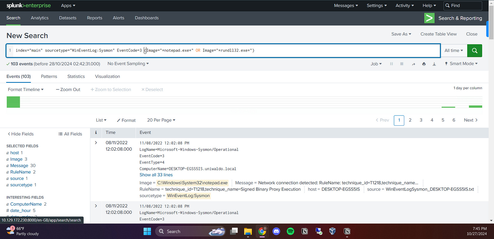The image size is (494, 239).
Task: Open Activity dropdown
Action: point(405,6)
